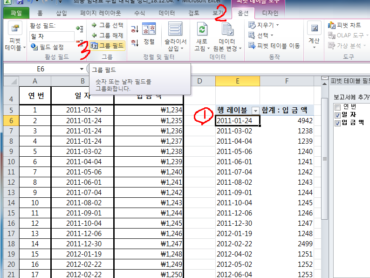Click 슬라이서 삽입 insert slicer icon
The width and height of the screenshot is (370, 278).
(x=175, y=29)
